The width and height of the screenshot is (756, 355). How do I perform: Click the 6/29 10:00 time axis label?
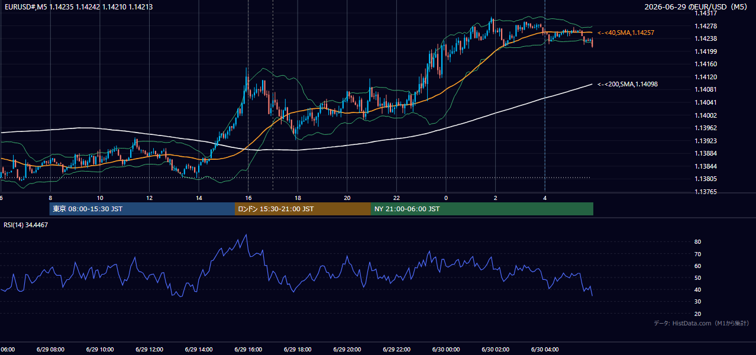click(x=100, y=349)
